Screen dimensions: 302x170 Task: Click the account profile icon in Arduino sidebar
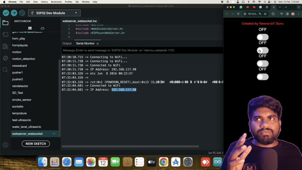(5, 145)
